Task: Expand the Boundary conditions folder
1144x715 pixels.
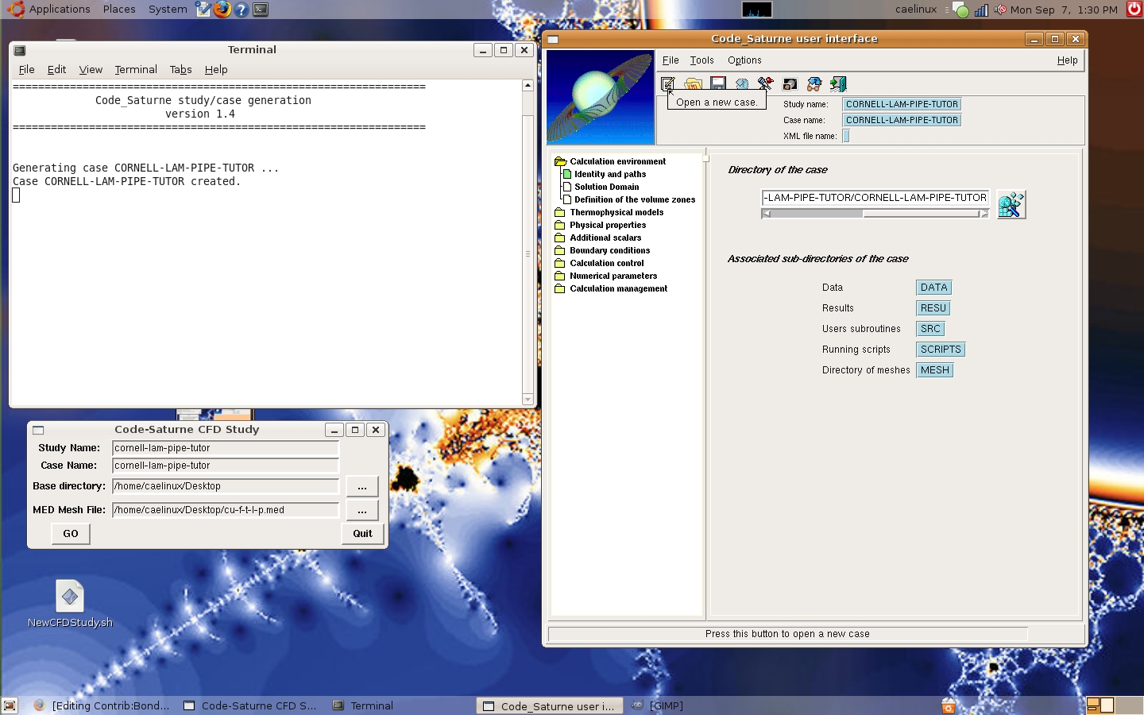Action: point(560,250)
